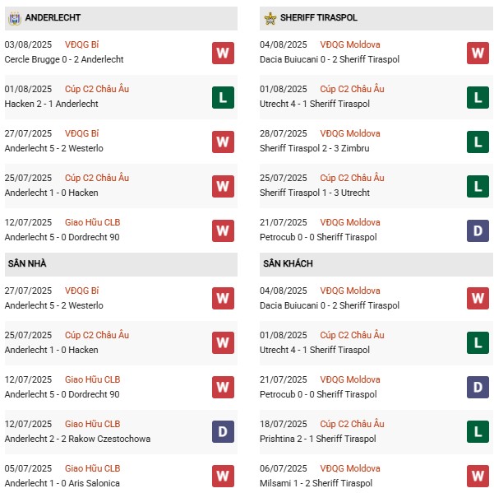The image size is (494, 493).
Task: Click the match row Anderlecht 5-0 Dordrecht 90 in SÂN NHÀ
Action: point(62,394)
